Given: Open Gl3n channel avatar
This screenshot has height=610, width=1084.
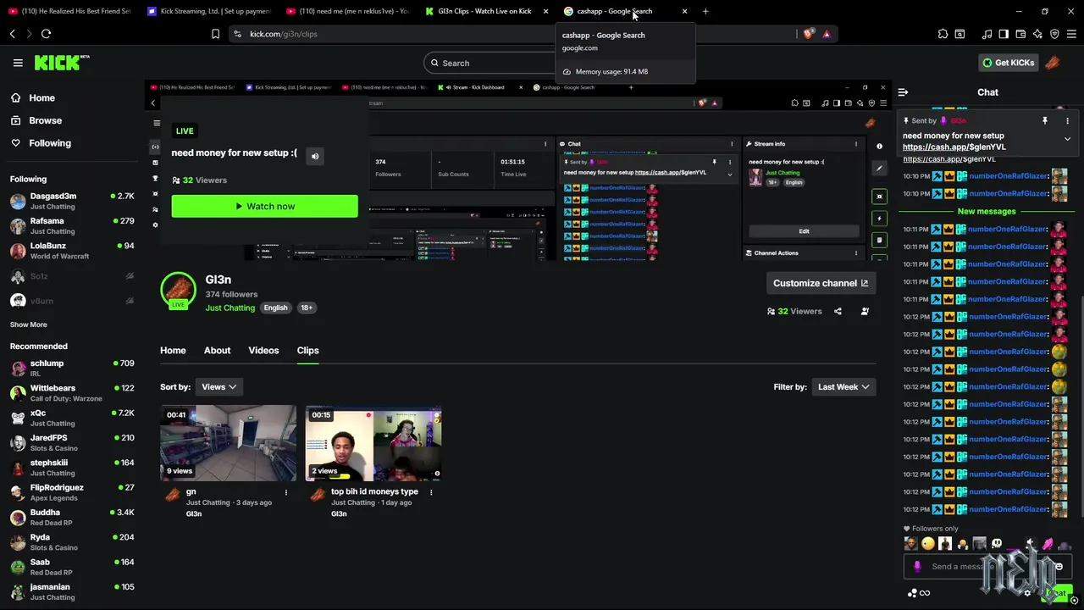Looking at the screenshot, I should (x=178, y=290).
